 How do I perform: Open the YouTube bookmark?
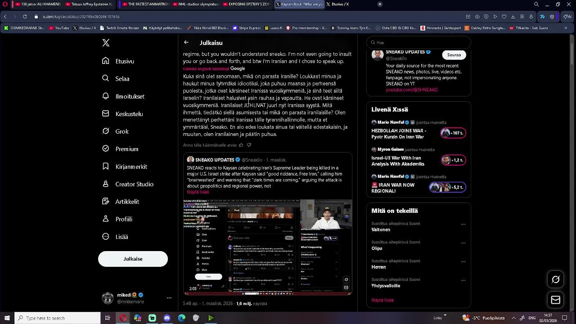tap(59, 28)
